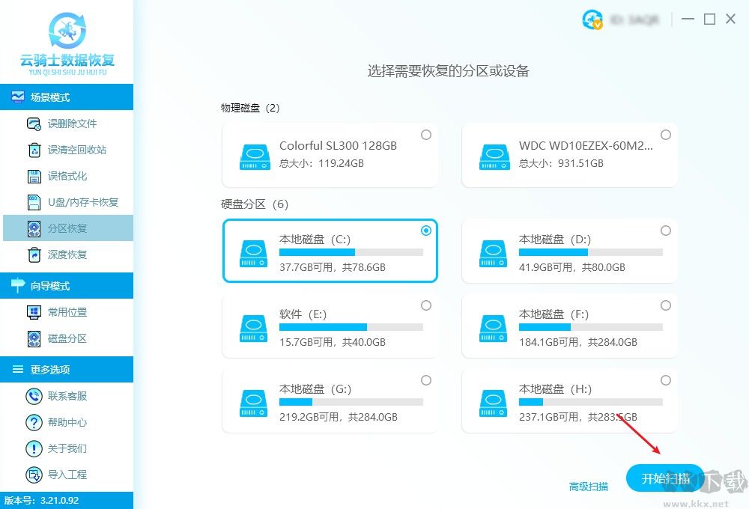Viewport: 749px width, 509px height.
Task: Select the 误删除文件 recovery mode icon
Action: click(x=33, y=124)
